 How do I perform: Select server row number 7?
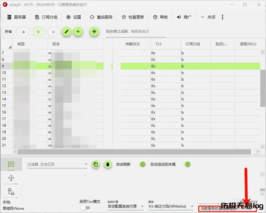[x=130, y=53]
